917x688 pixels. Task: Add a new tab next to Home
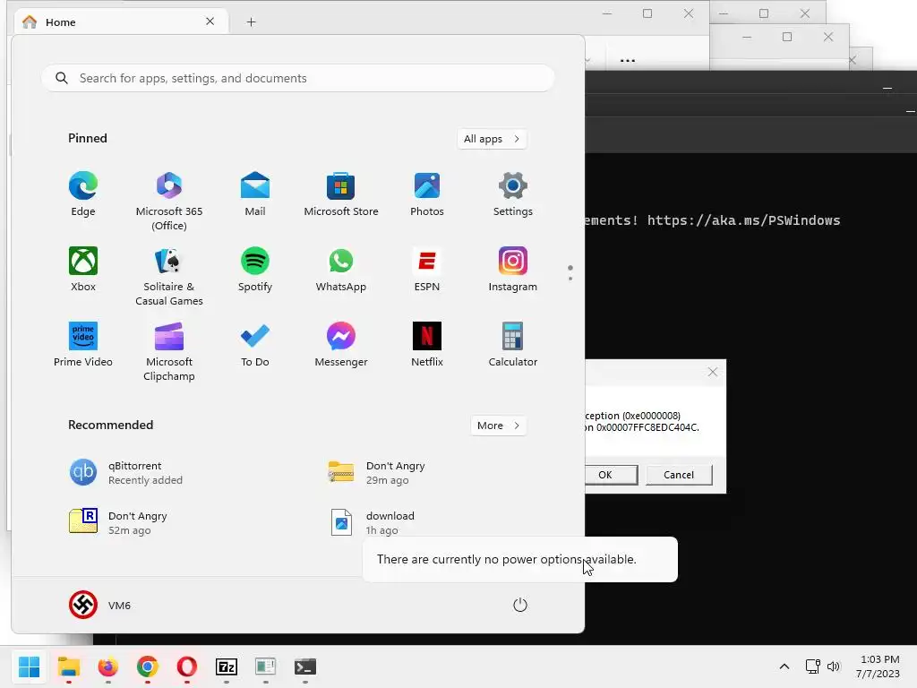pos(251,22)
